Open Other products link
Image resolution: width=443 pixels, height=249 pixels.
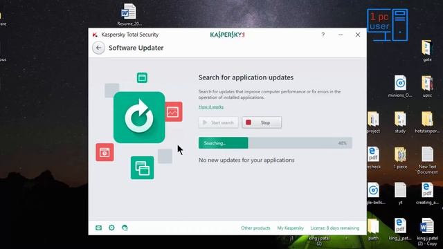(255, 228)
